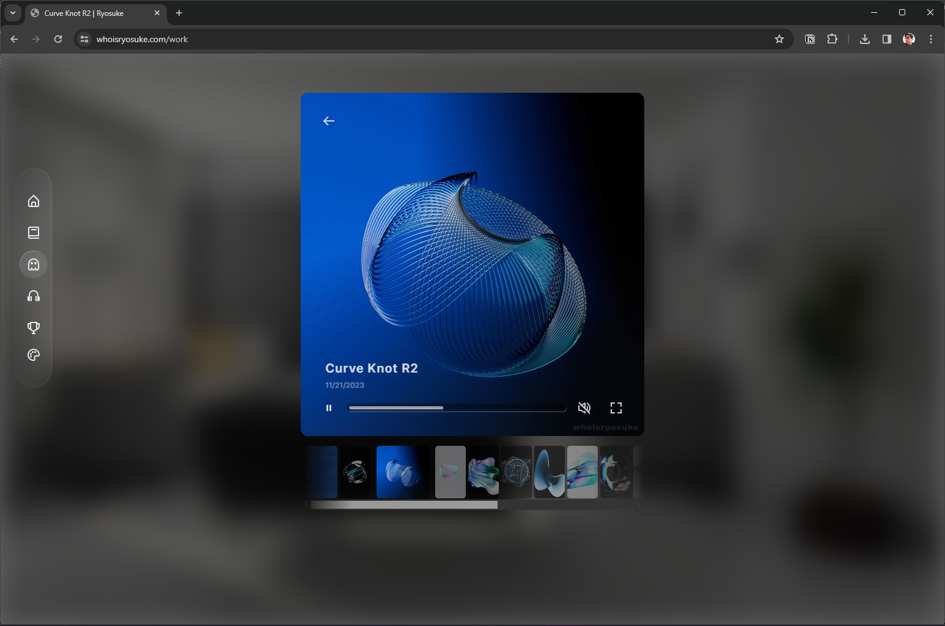945x626 pixels.
Task: Select the Curve Knot R2 | Ryosuke tab
Action: (x=86, y=13)
